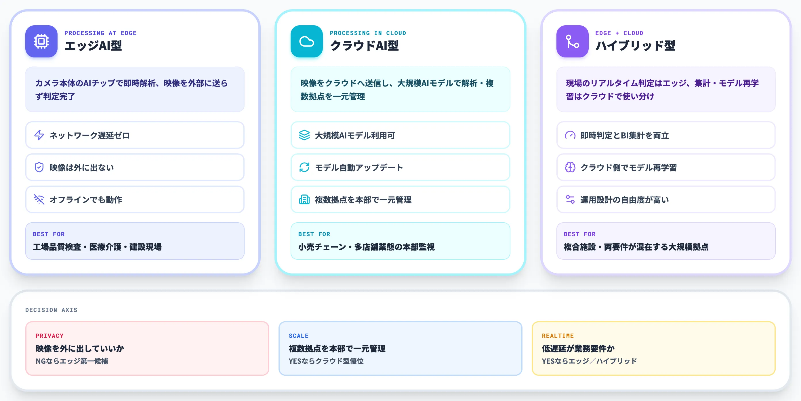This screenshot has width=801, height=401.
Task: Click the sliders icon beside 運用設計の自由度が高い
Action: click(570, 199)
